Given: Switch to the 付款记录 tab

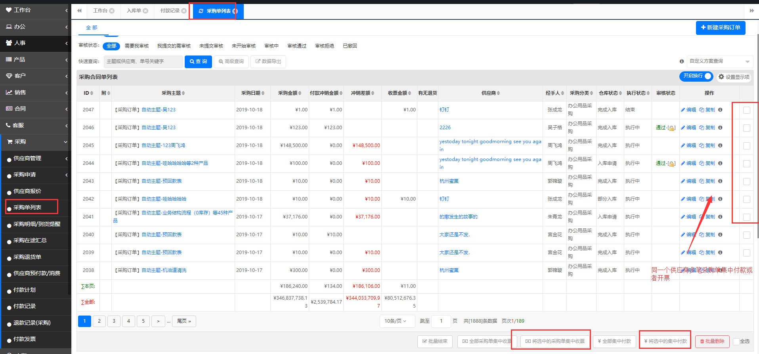Looking at the screenshot, I should point(170,11).
